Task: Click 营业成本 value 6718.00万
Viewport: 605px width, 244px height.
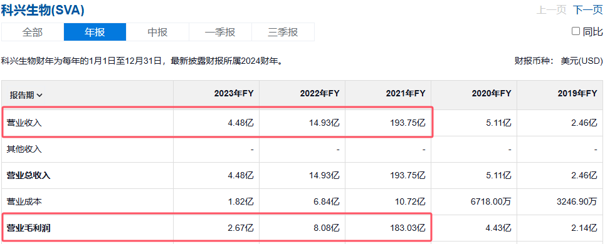Action: click(491, 201)
